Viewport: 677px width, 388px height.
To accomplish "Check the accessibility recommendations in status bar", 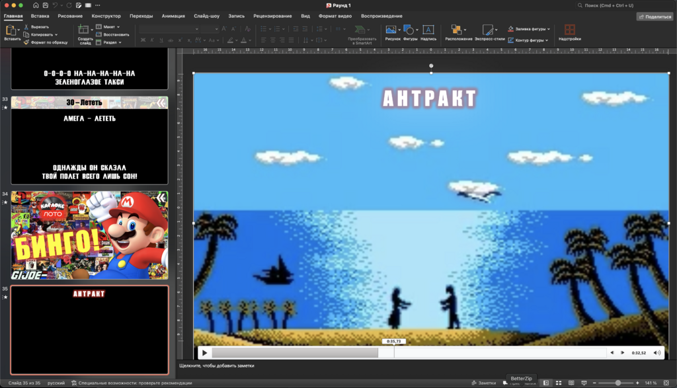I will pos(132,383).
